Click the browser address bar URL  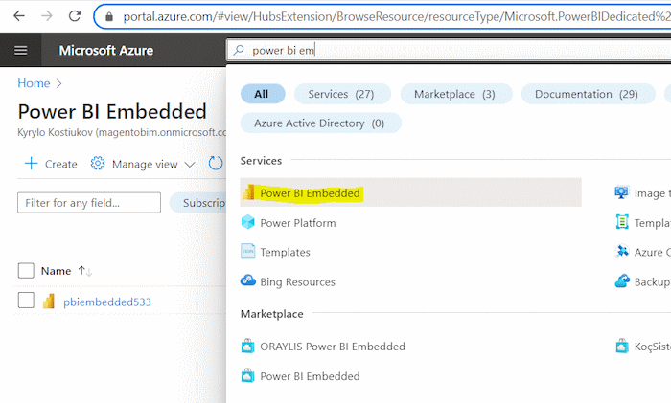[396, 16]
